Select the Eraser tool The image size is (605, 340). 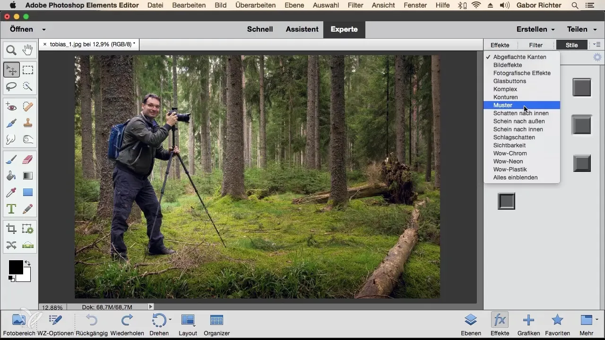[x=28, y=160]
